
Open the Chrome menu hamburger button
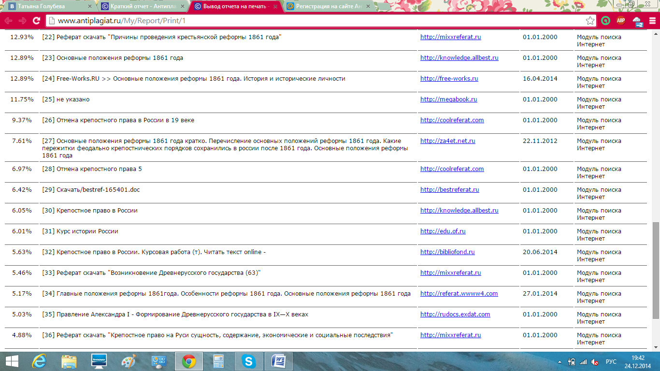click(651, 21)
